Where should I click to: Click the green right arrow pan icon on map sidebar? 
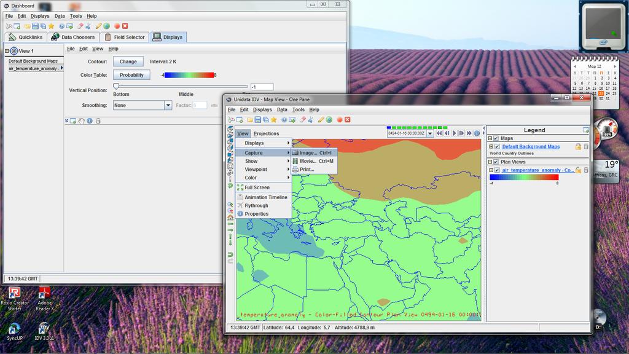tap(230, 230)
